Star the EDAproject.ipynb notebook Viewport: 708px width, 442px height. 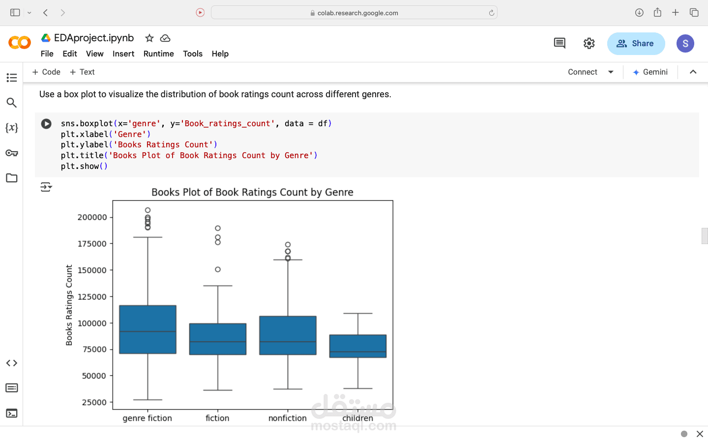pyautogui.click(x=149, y=38)
